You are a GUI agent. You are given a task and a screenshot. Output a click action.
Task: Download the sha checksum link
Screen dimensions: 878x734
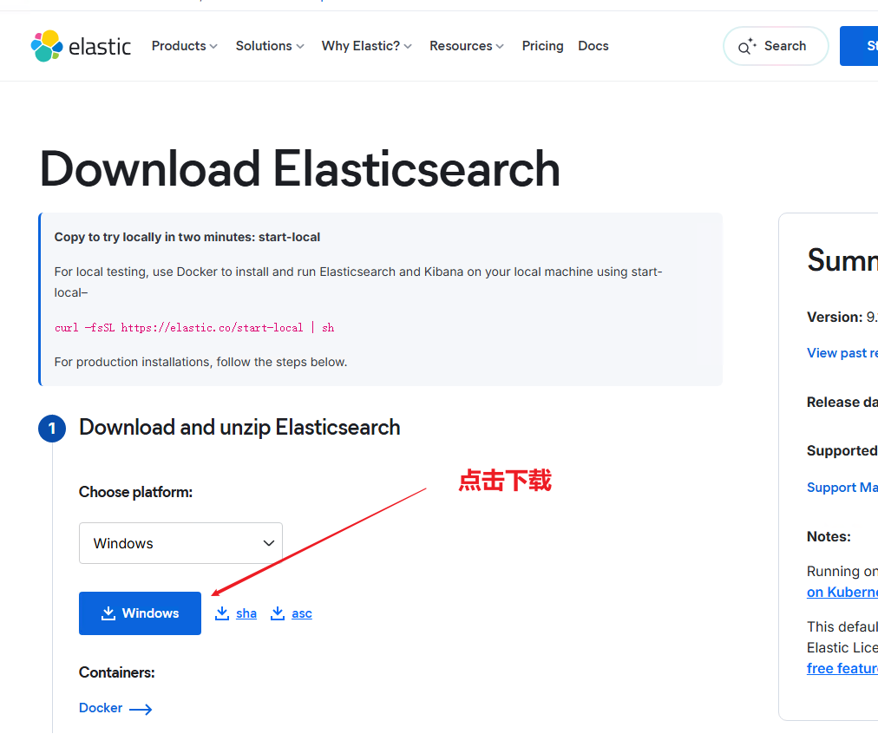[x=246, y=613]
